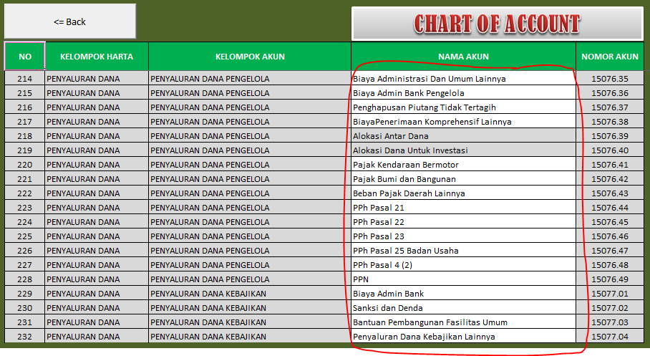Select account number 15077.01

coord(610,294)
